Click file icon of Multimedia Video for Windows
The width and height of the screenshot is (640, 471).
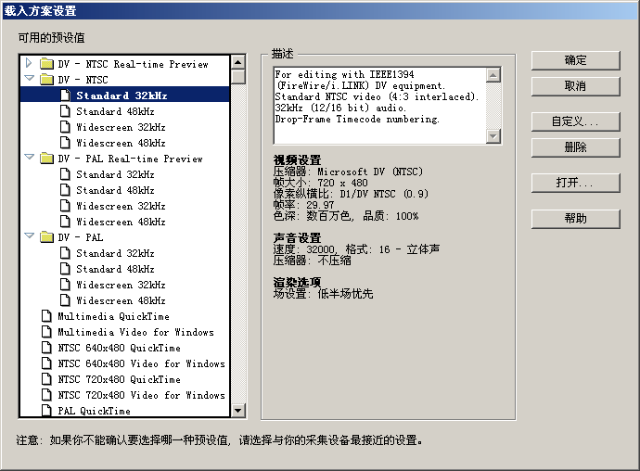[x=46, y=332]
